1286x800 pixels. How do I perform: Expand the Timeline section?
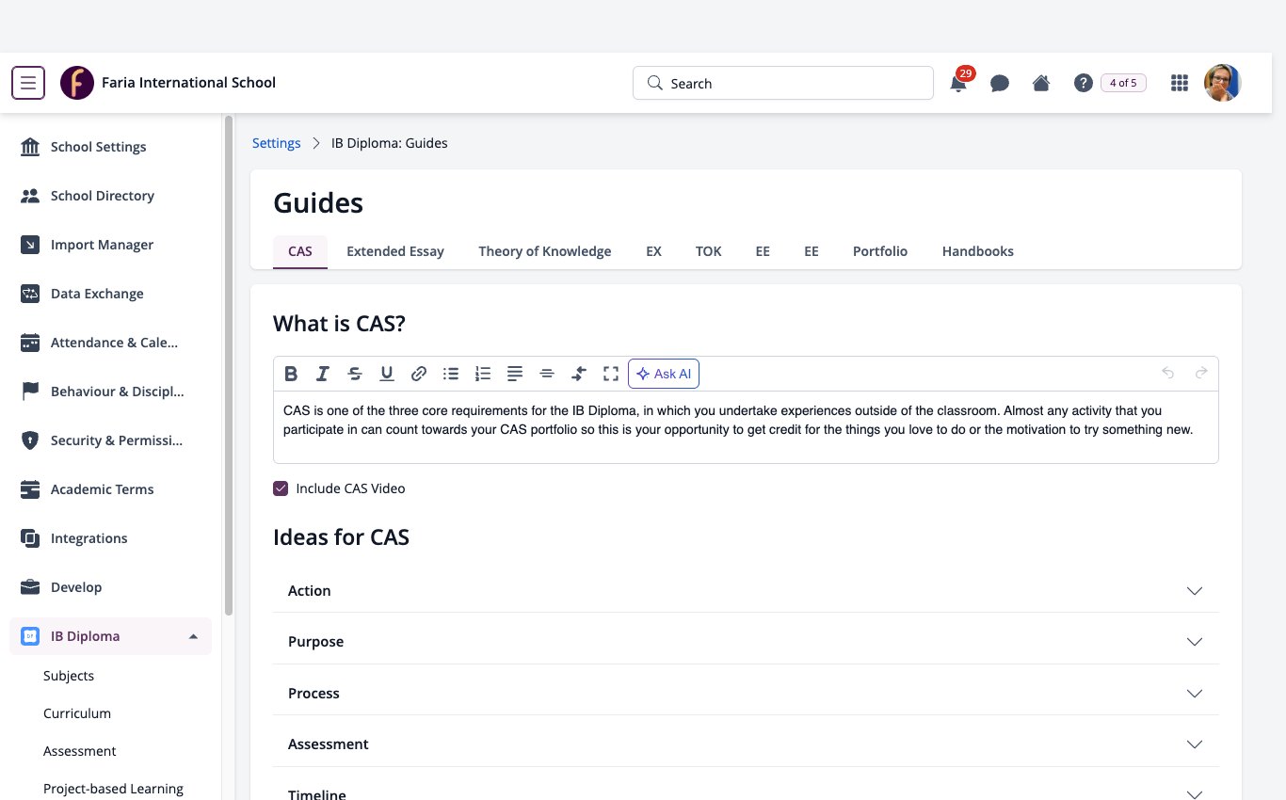746,789
